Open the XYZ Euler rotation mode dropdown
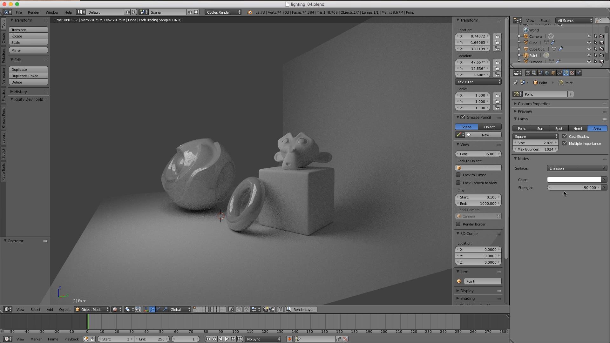Screen dimensions: 610x343 click(478, 82)
